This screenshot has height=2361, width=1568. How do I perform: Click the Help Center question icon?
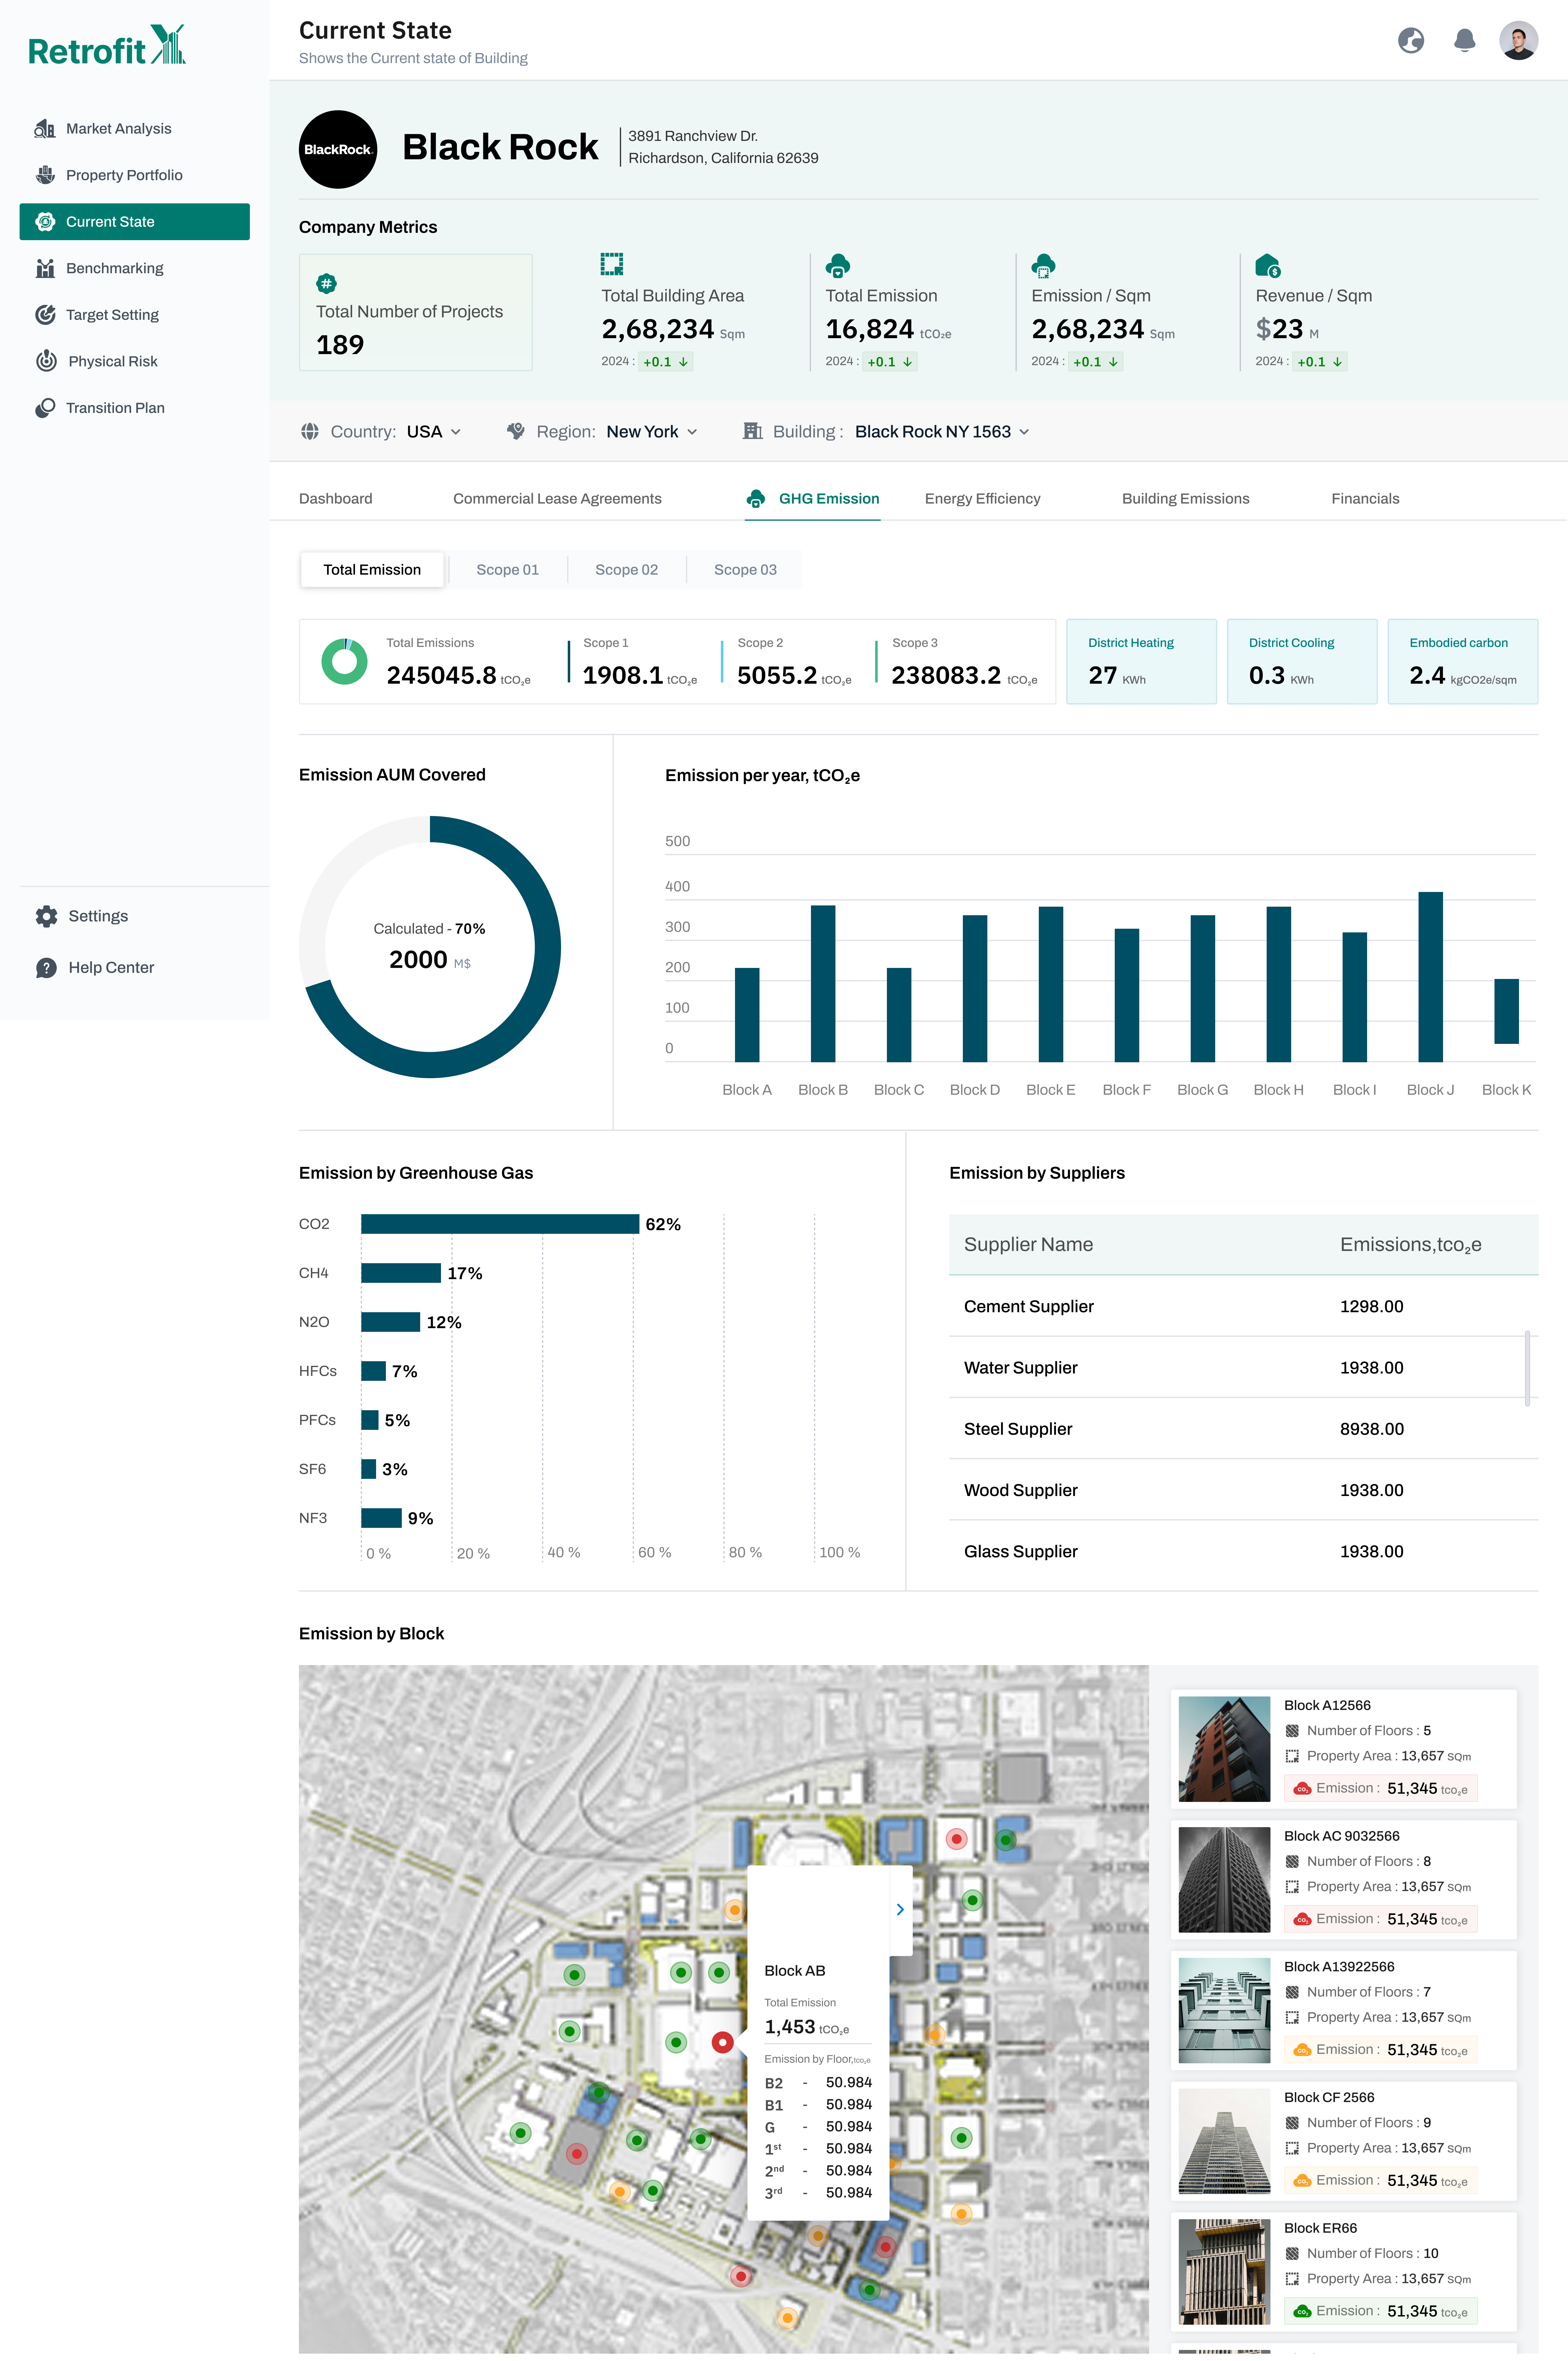click(46, 968)
